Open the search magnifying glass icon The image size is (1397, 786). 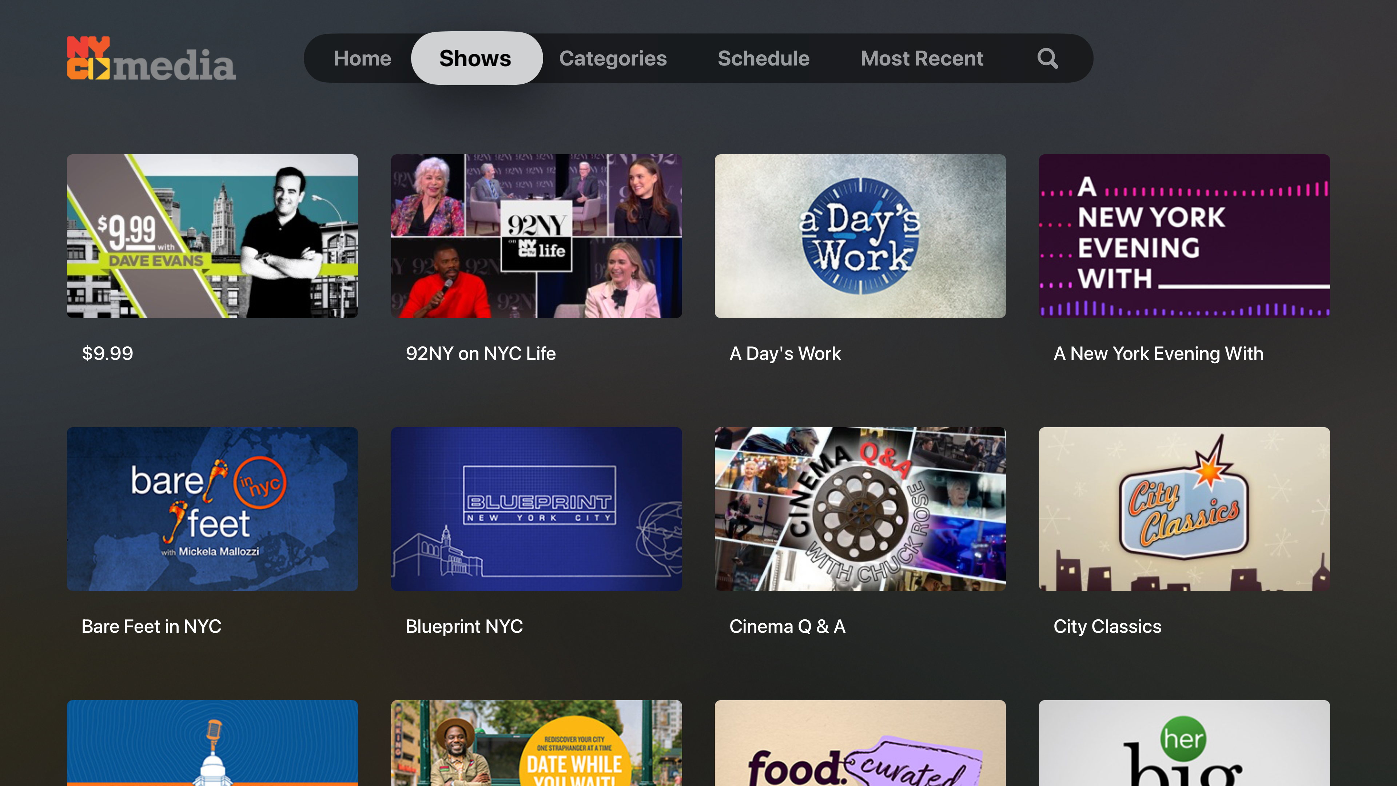tap(1047, 58)
